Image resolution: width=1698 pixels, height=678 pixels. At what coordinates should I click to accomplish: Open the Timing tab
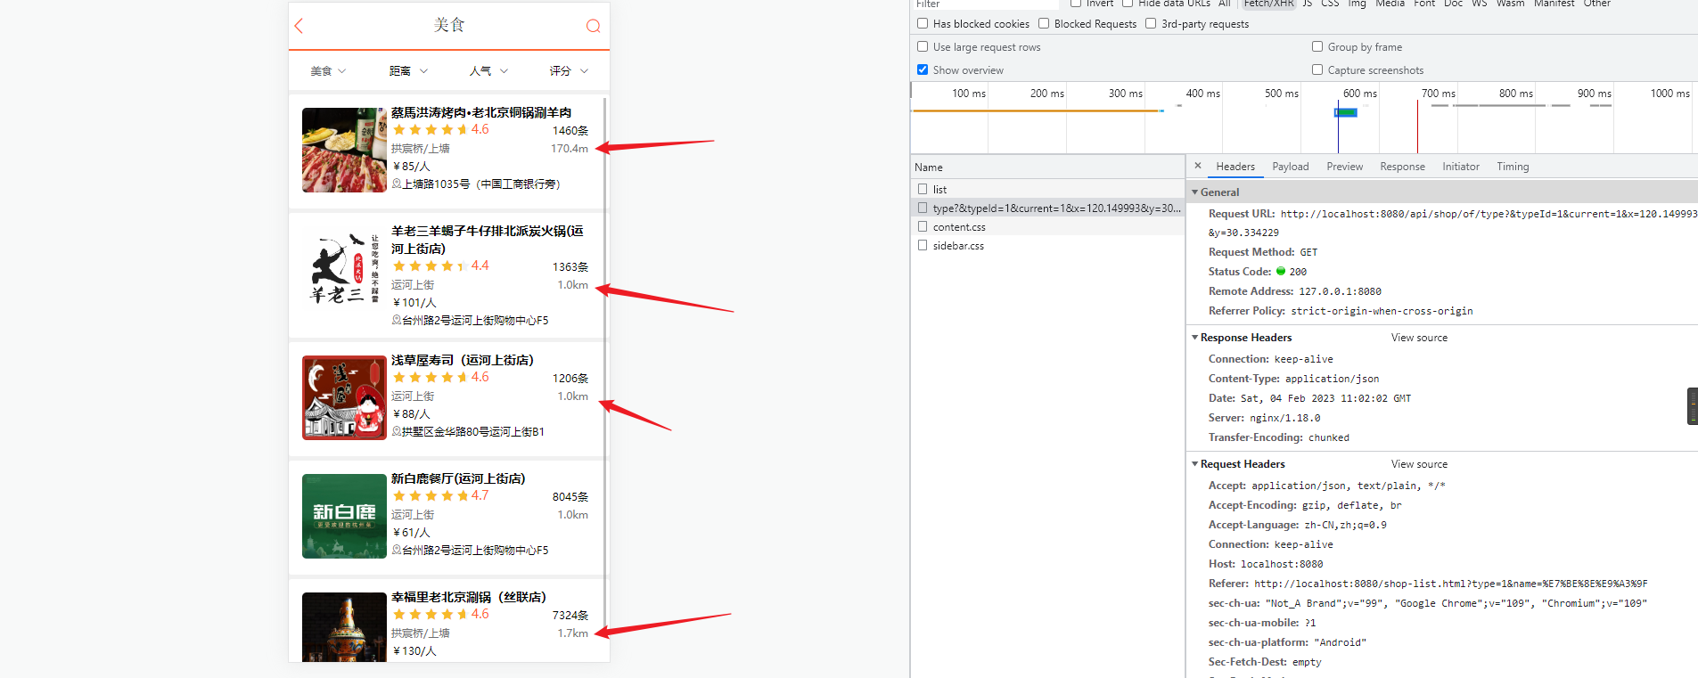coord(1512,167)
